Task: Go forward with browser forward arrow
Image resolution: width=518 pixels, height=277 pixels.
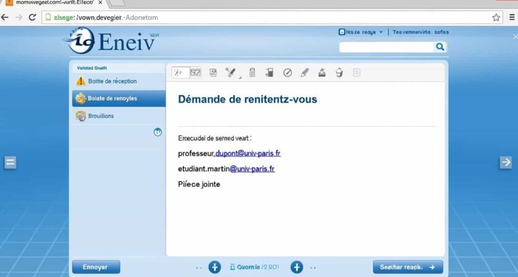Action: coord(19,17)
